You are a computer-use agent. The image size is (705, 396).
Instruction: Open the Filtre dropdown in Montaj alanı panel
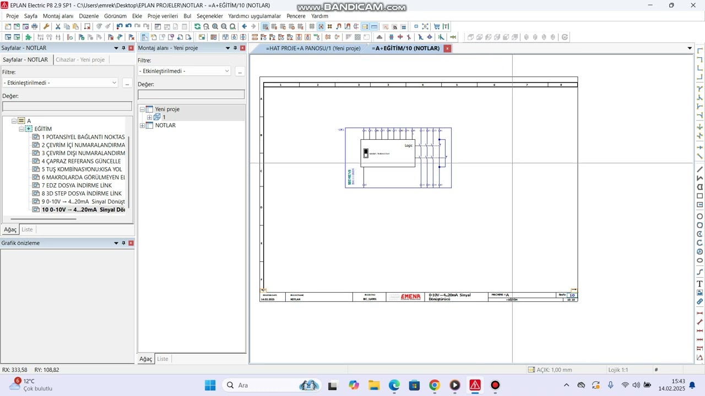227,71
